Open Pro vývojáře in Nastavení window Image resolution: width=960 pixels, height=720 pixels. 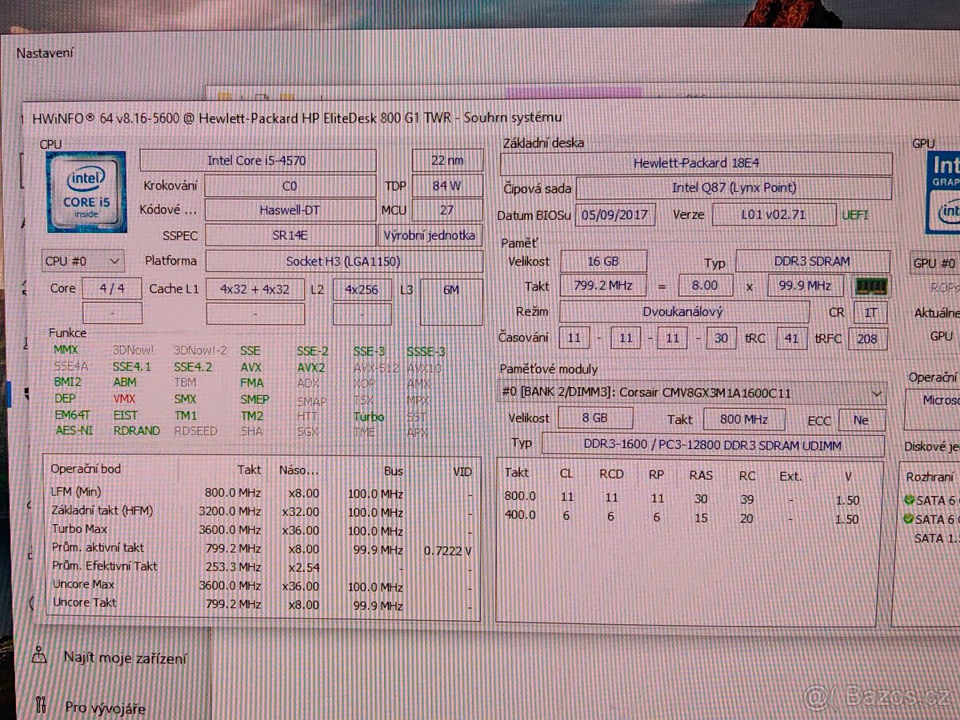(106, 707)
